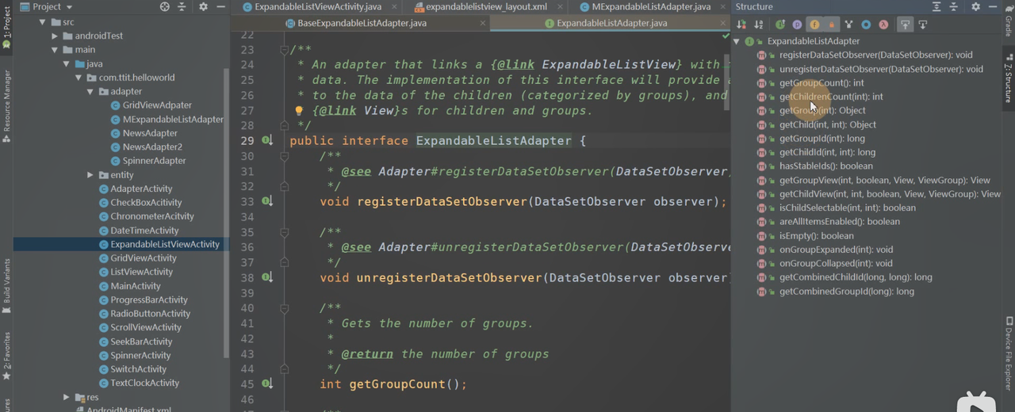Viewport: 1015px width, 412px height.
Task: Click Sort by Visibility icon in Structure
Action: point(742,25)
